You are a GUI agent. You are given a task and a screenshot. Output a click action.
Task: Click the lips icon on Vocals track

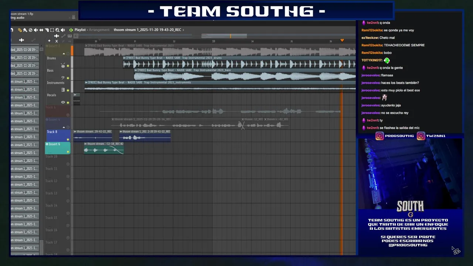coord(63,102)
